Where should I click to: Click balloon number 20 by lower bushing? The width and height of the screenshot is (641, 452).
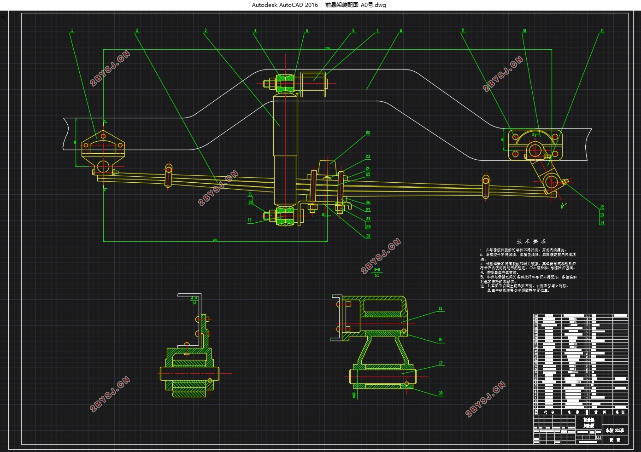251,203
